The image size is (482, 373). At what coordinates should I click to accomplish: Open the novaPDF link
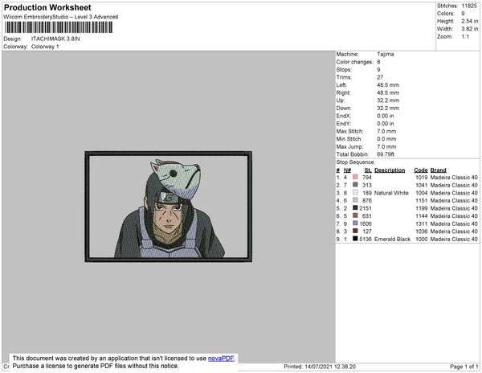click(x=221, y=359)
